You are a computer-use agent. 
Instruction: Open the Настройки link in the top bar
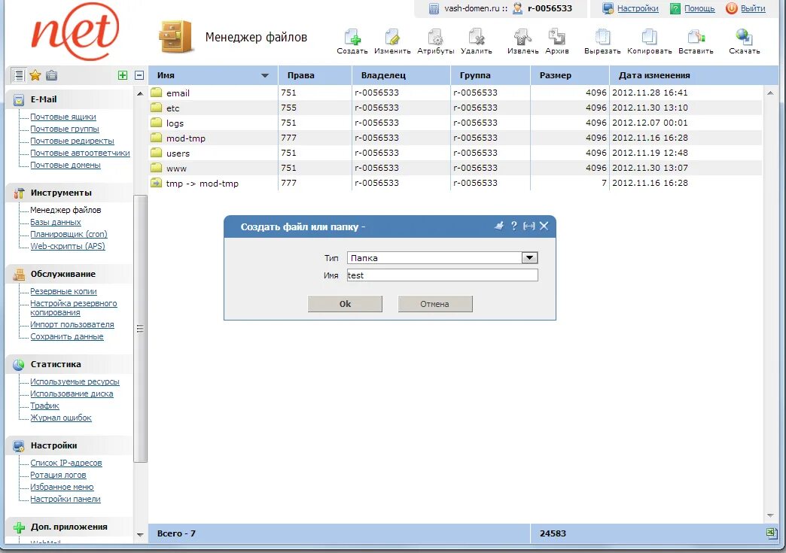point(638,8)
